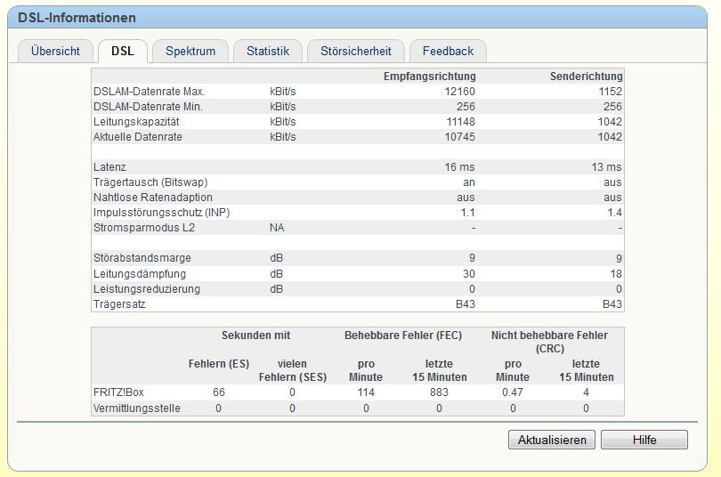
Task: Click the Aktualisieren button
Action: 552,440
